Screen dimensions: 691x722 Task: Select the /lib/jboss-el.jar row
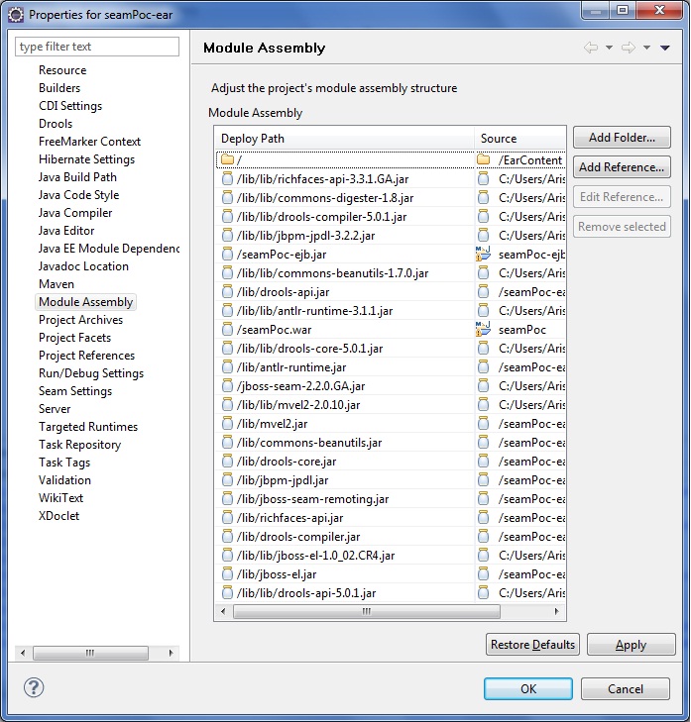pyautogui.click(x=391, y=574)
